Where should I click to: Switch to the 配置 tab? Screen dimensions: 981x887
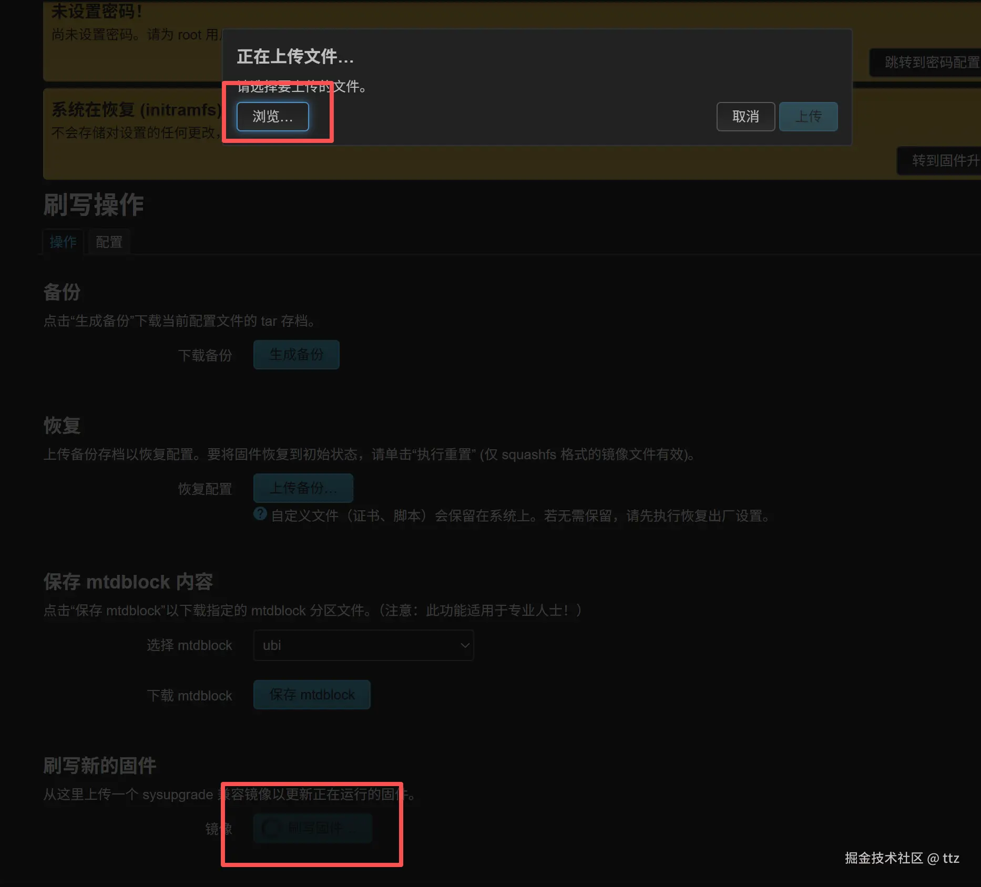[108, 242]
